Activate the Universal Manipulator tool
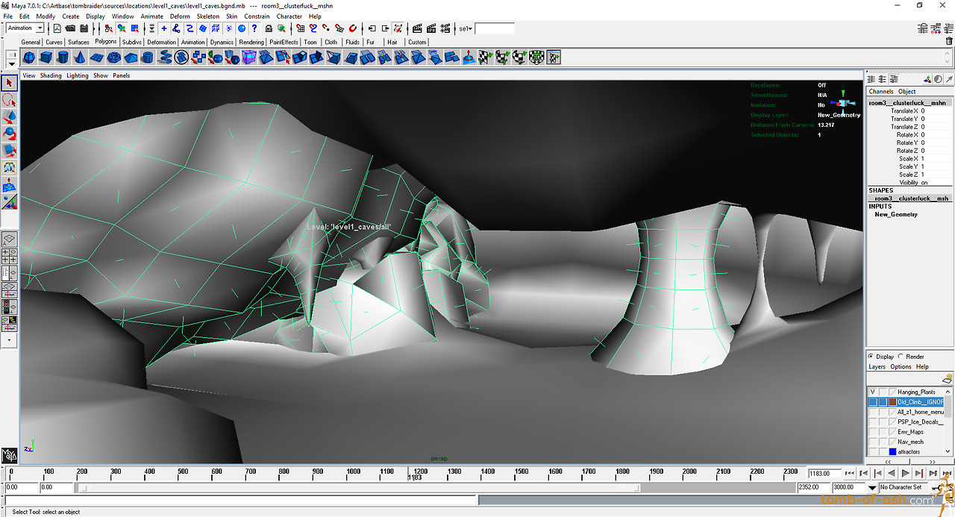This screenshot has width=955, height=517. (x=10, y=169)
